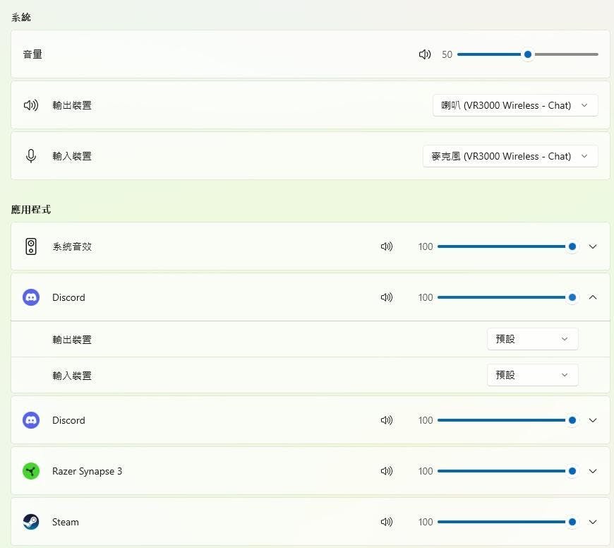The image size is (614, 548).
Task: Click the collapsed Discord volume slider
Action: coord(507,420)
